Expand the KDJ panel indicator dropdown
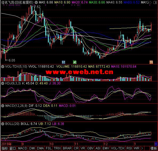The height and width of the screenshot is (151, 158). pyautogui.click(x=3, y=83)
